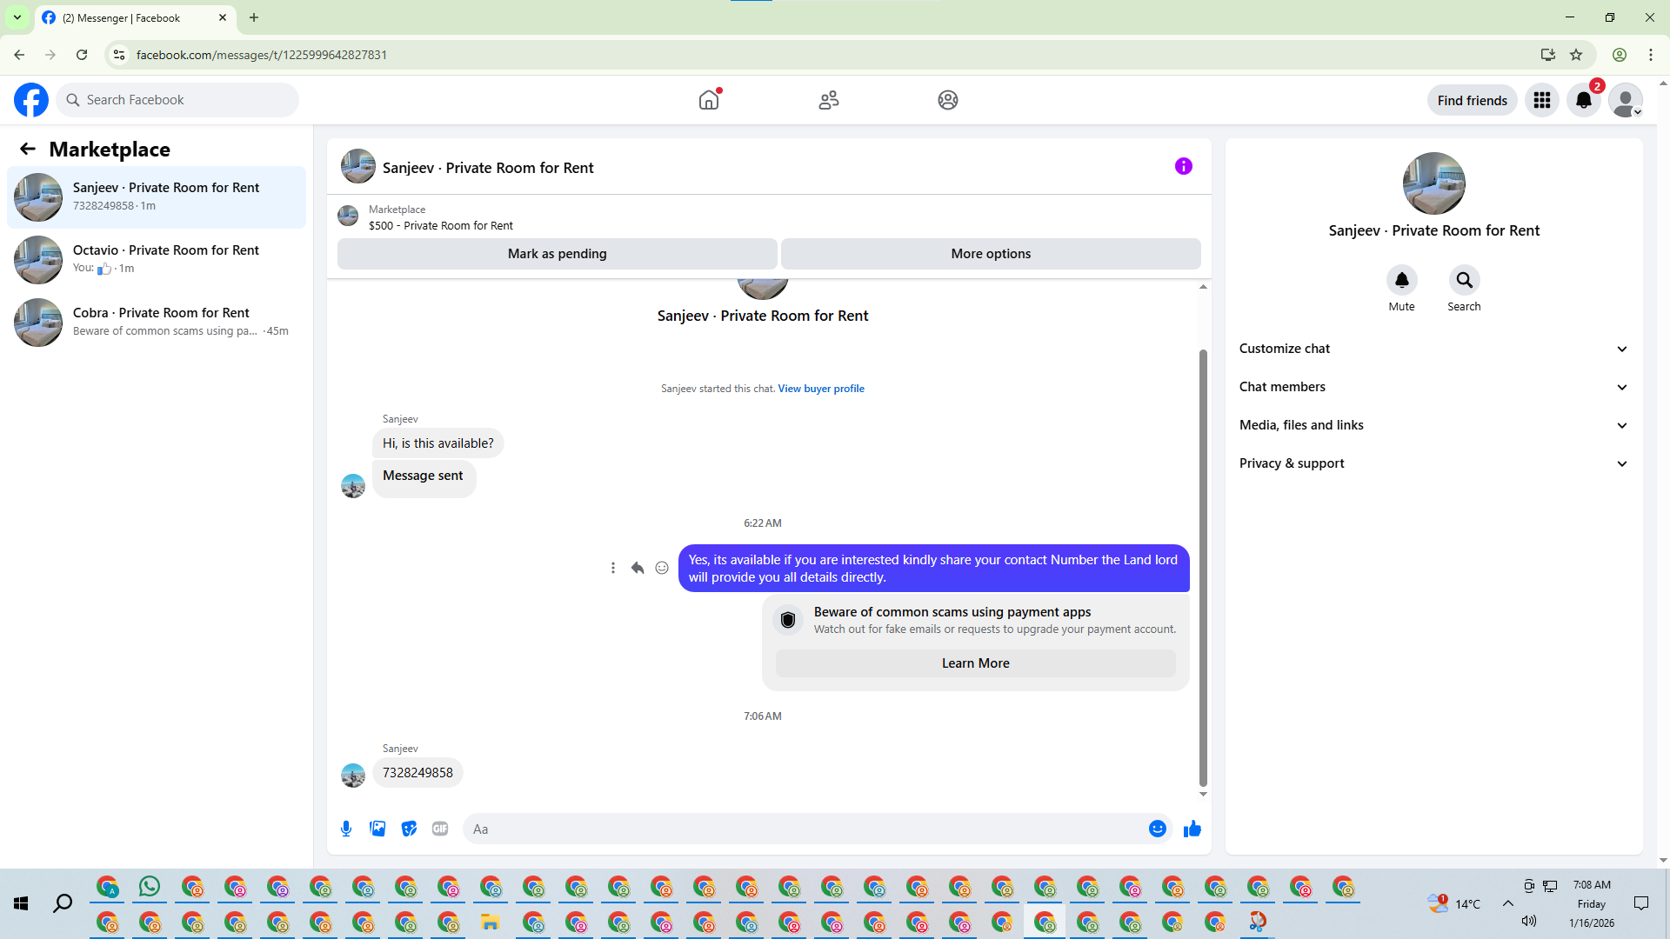Click the chat scrollbar
Viewport: 1670px width, 939px height.
pos(1203,565)
